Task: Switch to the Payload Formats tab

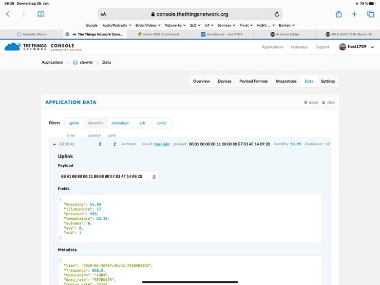Action: [253, 81]
